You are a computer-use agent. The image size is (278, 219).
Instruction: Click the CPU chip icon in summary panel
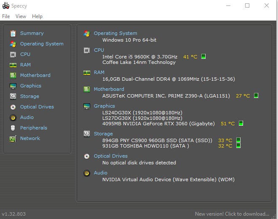(x=87, y=50)
